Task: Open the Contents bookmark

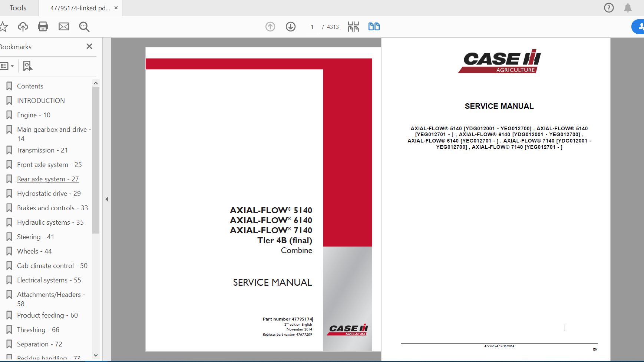Action: click(x=30, y=86)
